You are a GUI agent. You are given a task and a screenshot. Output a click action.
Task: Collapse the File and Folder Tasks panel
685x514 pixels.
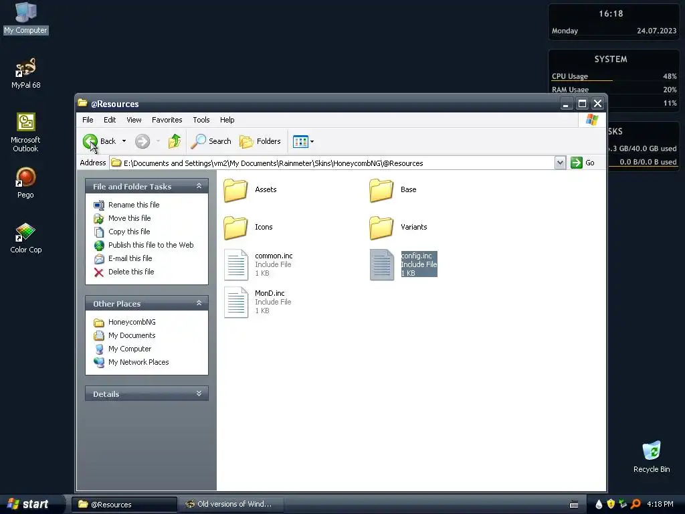(199, 186)
